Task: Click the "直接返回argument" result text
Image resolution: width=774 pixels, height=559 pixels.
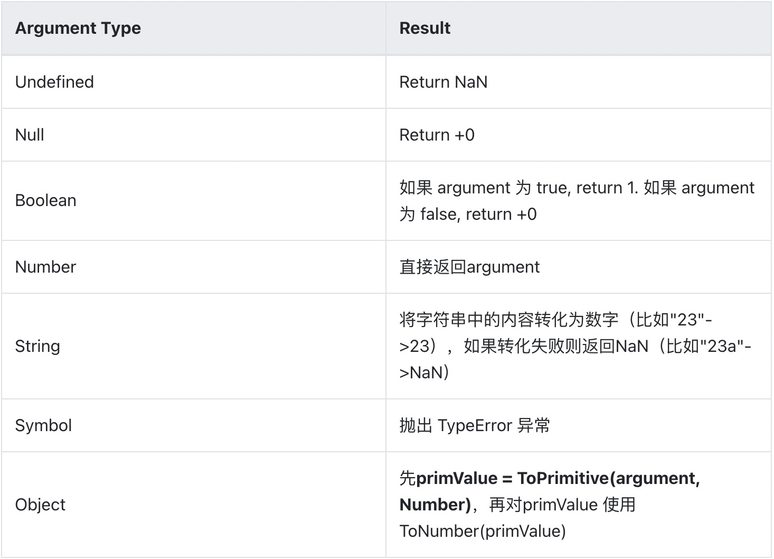Action: 469,267
